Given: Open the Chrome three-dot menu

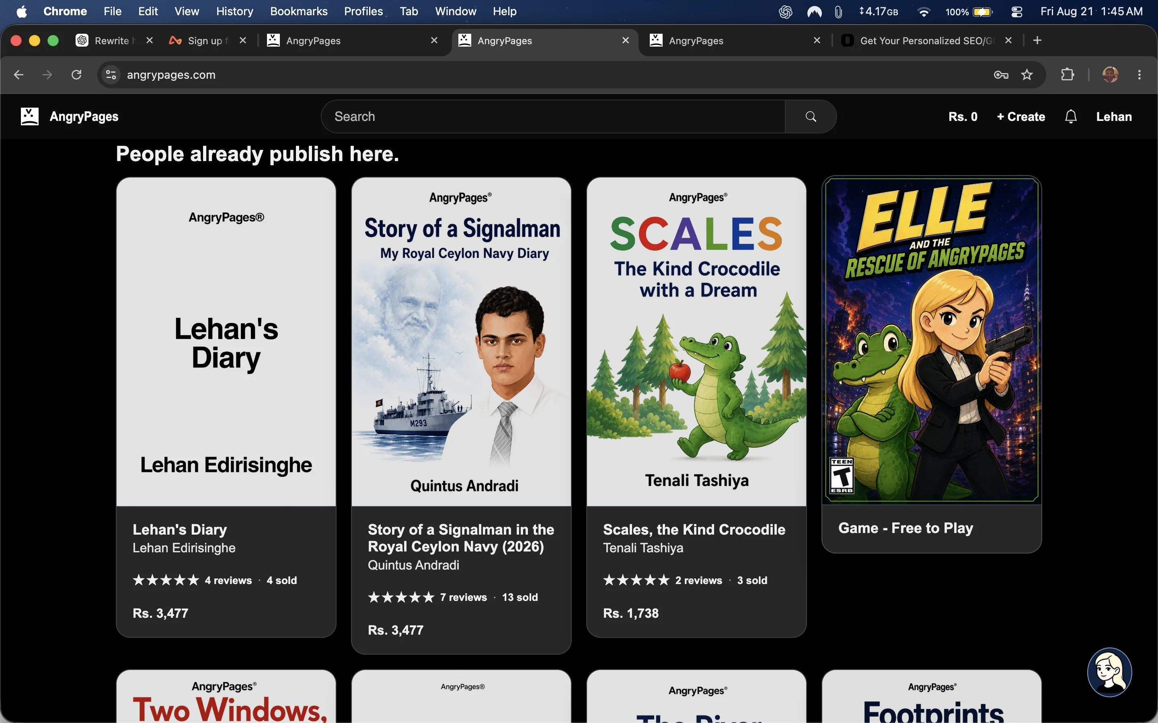Looking at the screenshot, I should point(1140,75).
